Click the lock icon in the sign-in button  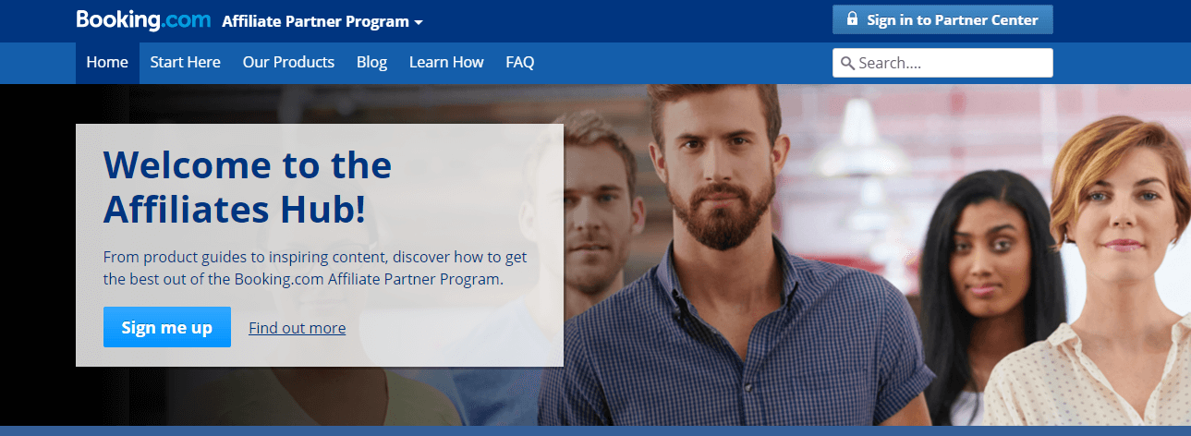click(x=852, y=18)
